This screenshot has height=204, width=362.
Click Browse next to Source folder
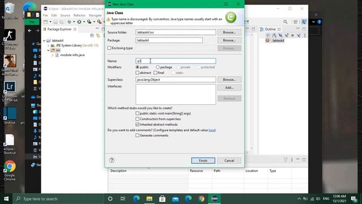229,32
